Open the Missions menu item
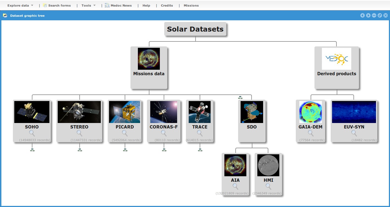Screen dimensions: 390x207 click(191, 5)
